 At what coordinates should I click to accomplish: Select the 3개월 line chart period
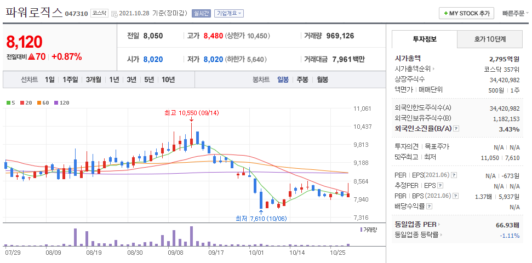tap(94, 80)
